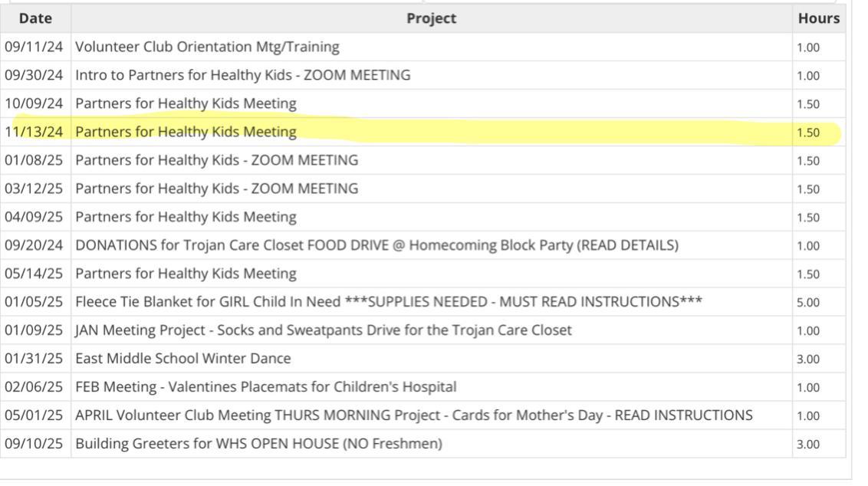Image resolution: width=868 pixels, height=486 pixels.
Task: Select the 01/08/25 ZOOM MEETING row
Action: click(x=216, y=160)
